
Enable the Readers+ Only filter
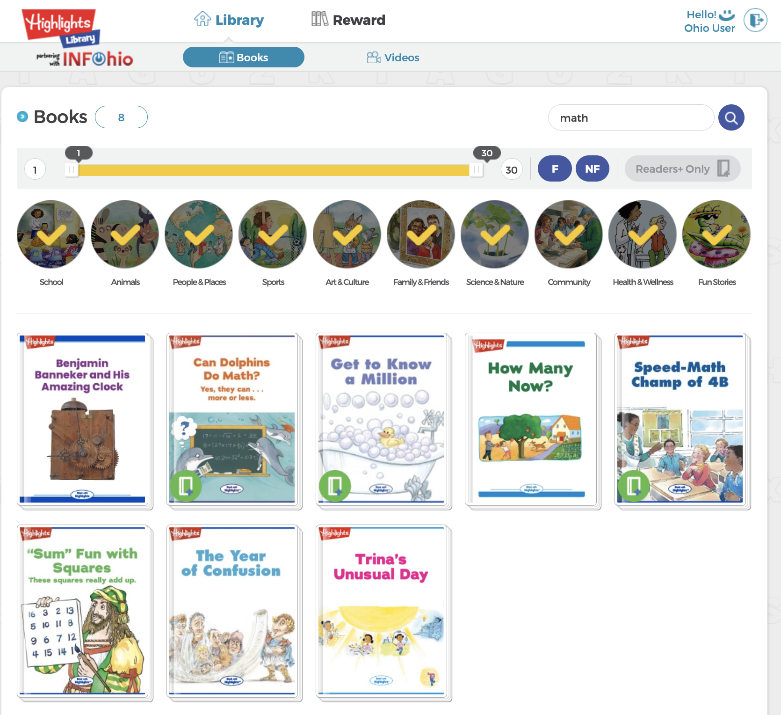tap(682, 168)
